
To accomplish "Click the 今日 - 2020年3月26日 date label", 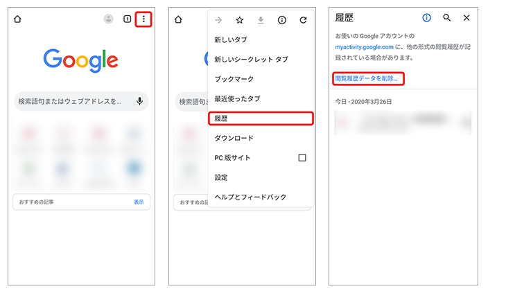I will pos(363,102).
